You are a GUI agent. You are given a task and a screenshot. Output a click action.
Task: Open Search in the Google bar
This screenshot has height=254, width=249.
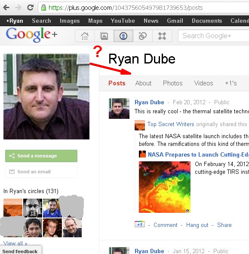(41, 21)
